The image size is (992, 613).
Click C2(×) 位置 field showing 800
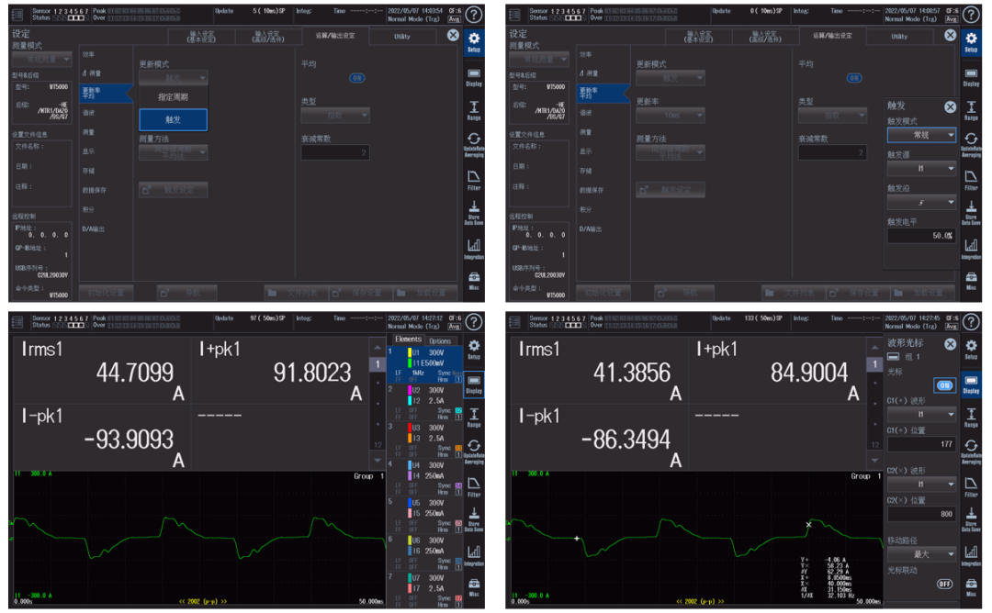921,514
